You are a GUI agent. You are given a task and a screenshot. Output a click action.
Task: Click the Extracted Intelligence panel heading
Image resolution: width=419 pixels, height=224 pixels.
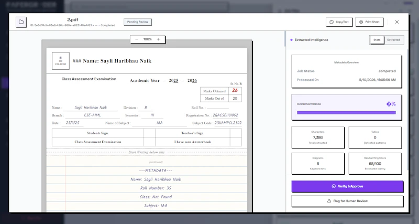(311, 40)
